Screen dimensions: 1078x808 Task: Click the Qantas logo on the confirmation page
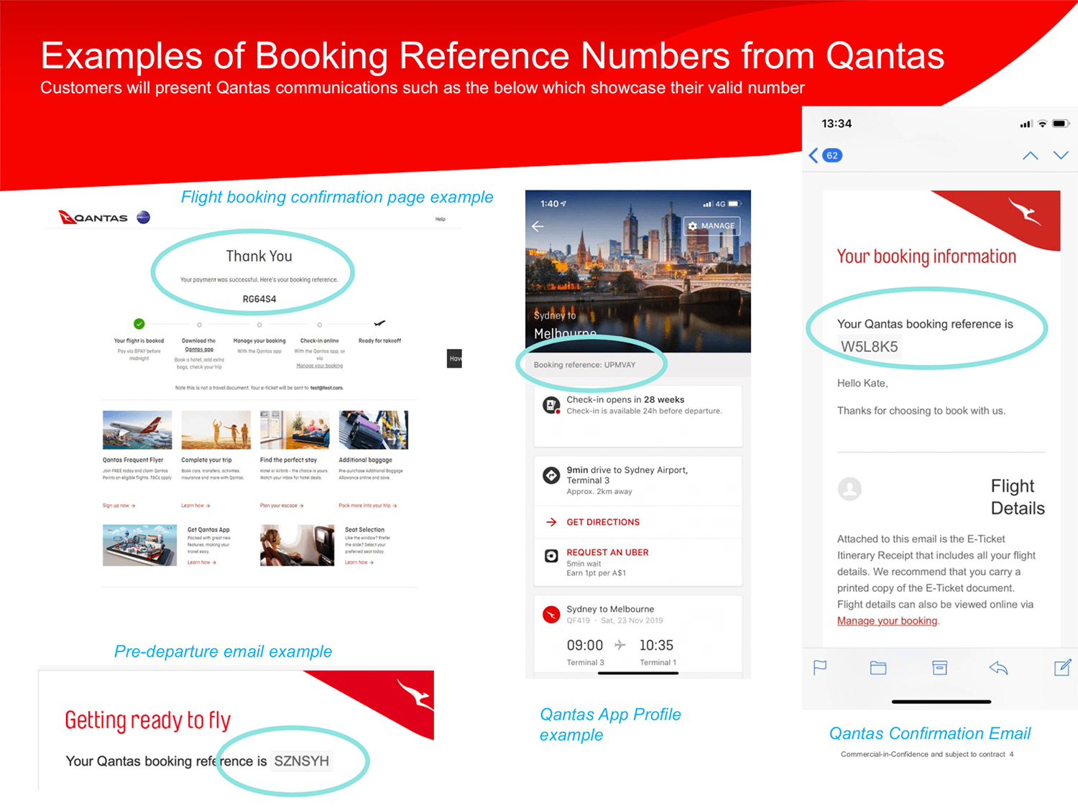coord(93,217)
